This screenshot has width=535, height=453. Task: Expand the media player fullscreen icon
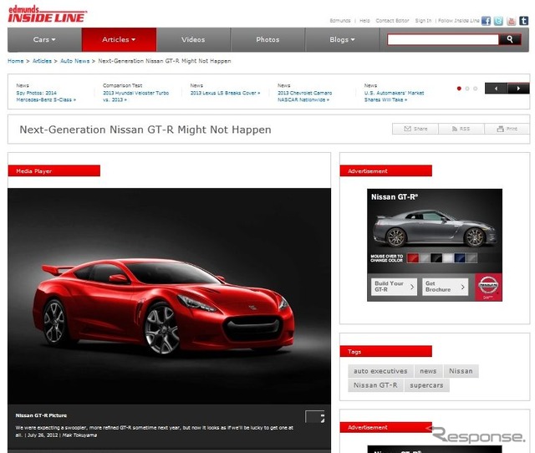(x=314, y=416)
